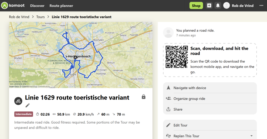Open the Discover menu
This screenshot has height=139, width=267.
point(37,5)
